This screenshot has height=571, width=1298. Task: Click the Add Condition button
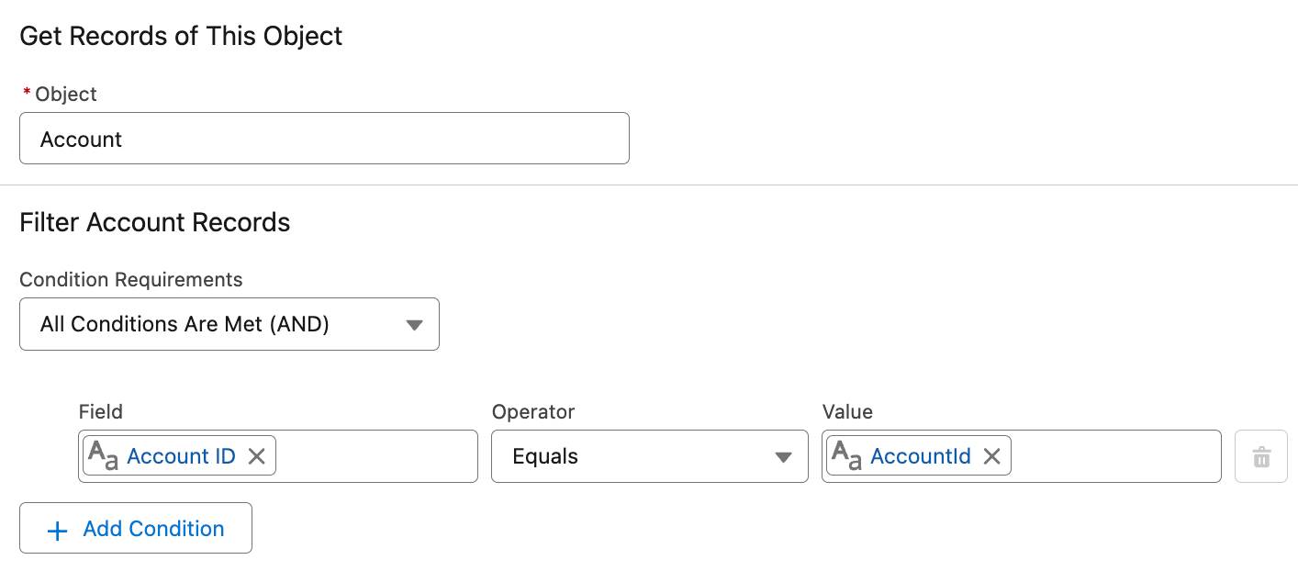(136, 528)
